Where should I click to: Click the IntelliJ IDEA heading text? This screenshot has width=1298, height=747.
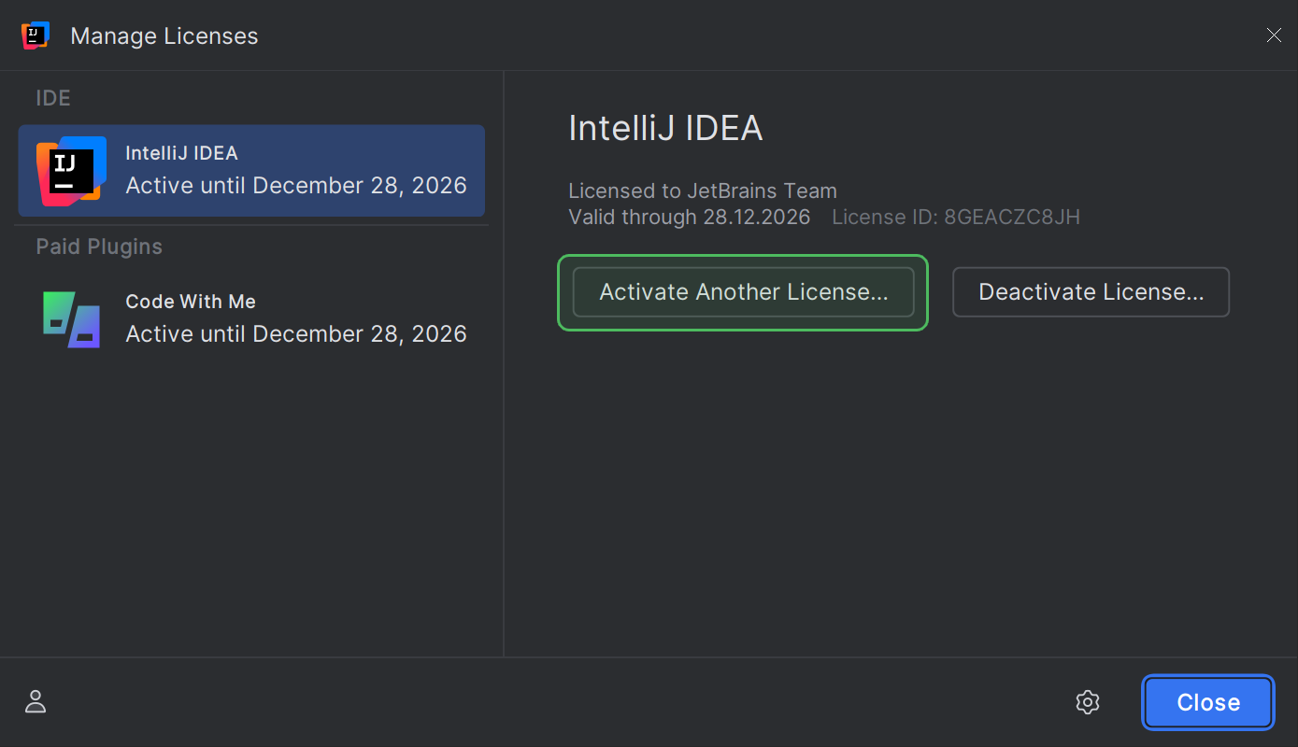[x=665, y=127]
